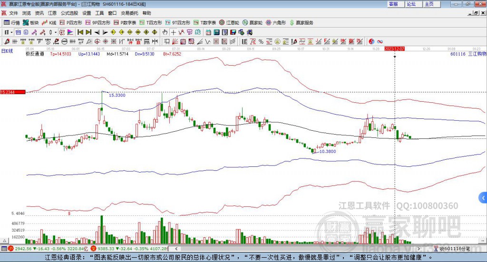Open the 赢家轮 wheel tool
The image size is (487, 262).
pyautogui.click(x=253, y=23)
